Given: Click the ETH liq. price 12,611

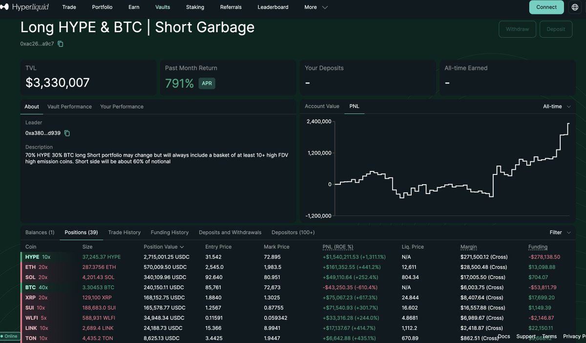Looking at the screenshot, I should point(409,267).
